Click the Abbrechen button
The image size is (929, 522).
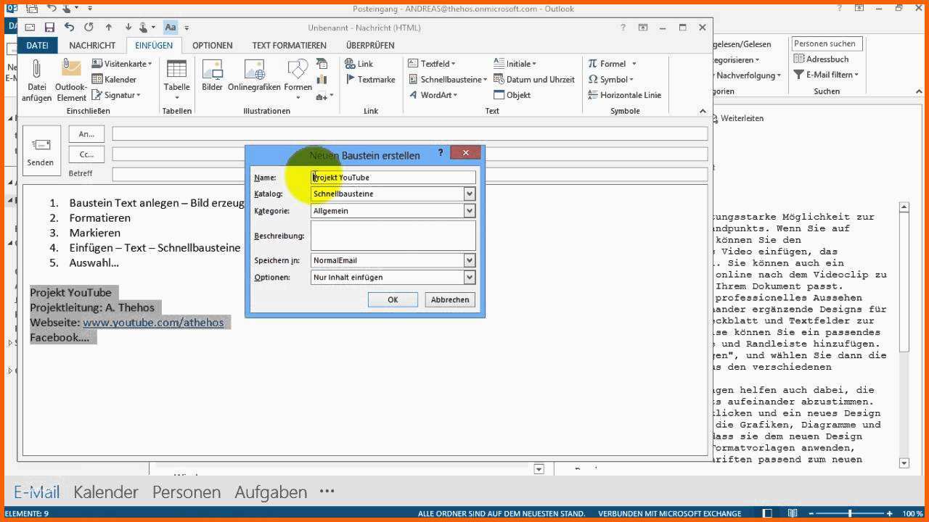(450, 299)
